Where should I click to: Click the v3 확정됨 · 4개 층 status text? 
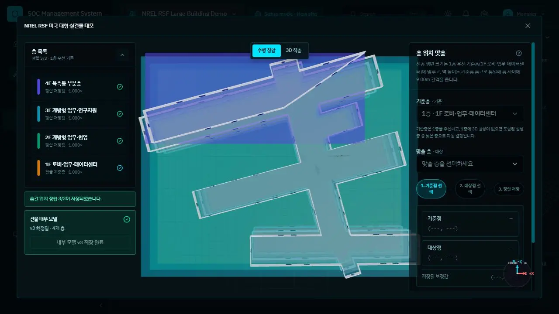tap(47, 229)
